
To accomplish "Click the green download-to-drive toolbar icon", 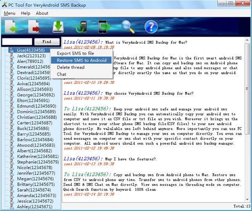I will click(x=58, y=26).
